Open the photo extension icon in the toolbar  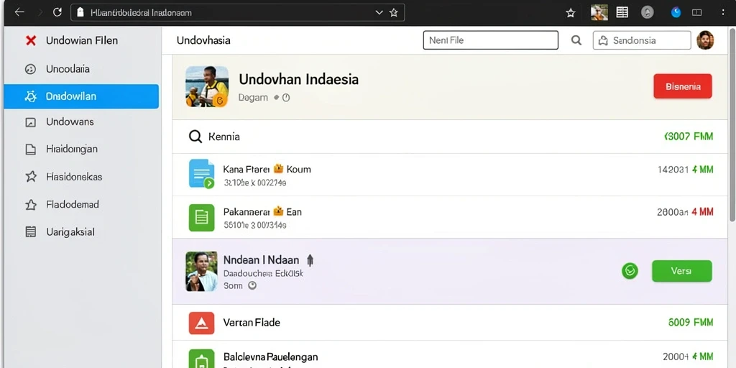click(599, 13)
